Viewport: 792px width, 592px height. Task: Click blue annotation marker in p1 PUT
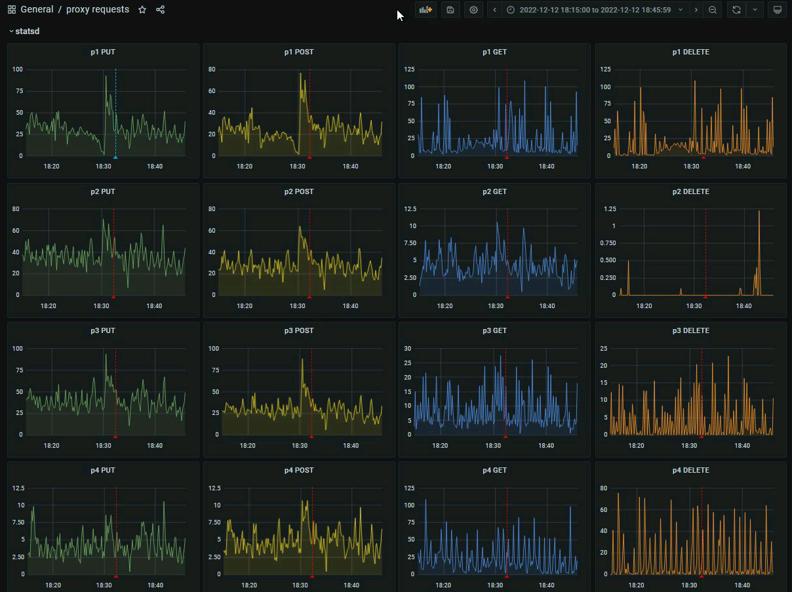[115, 157]
